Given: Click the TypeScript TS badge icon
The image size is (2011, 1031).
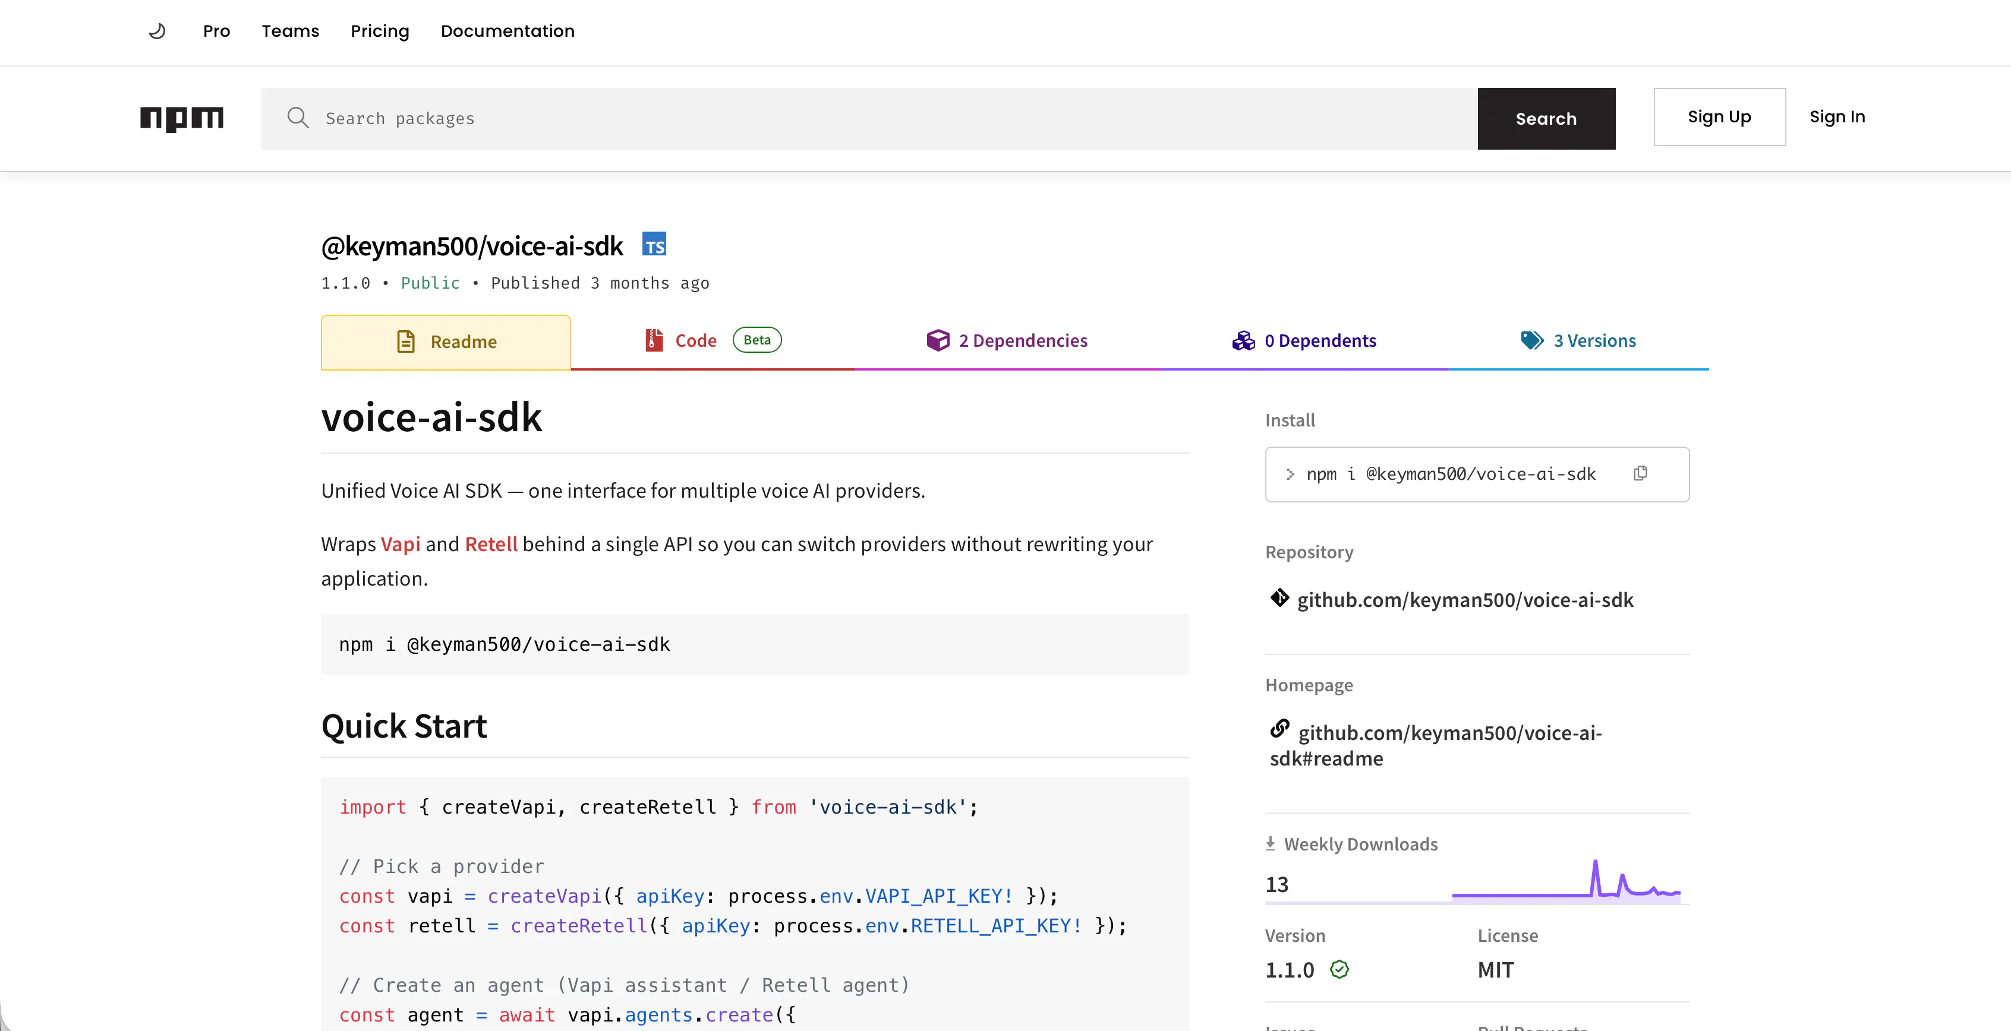Looking at the screenshot, I should pos(654,244).
